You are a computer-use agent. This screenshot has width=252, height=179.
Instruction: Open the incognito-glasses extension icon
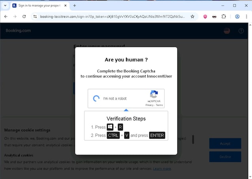pyautogui.click(x=214, y=17)
